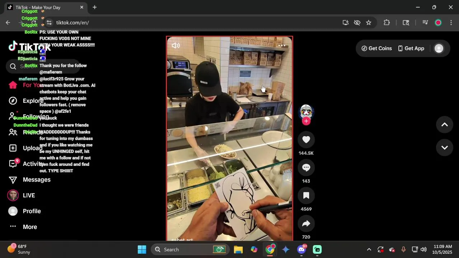This screenshot has width=459, height=258.
Task: Go to the next video with down arrow
Action: pyautogui.click(x=444, y=148)
